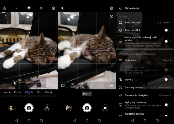174x124 pixels.
Task: Toggle Śledzenie obiektu switch
Action: click(x=167, y=116)
